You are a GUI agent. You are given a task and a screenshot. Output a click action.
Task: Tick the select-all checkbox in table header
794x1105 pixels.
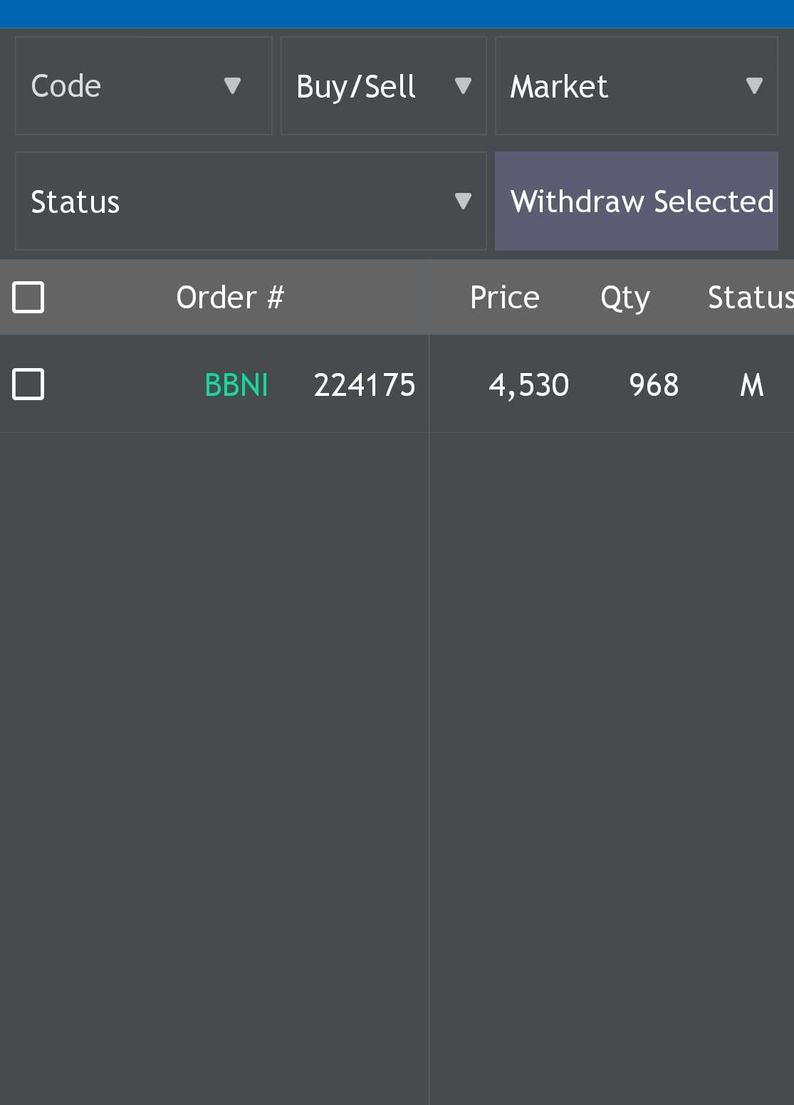tap(28, 297)
